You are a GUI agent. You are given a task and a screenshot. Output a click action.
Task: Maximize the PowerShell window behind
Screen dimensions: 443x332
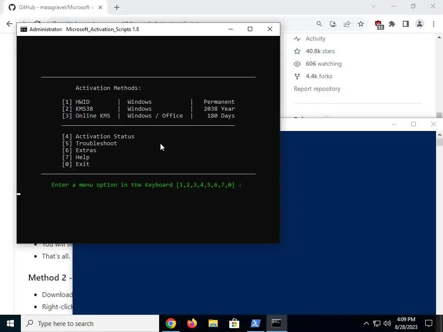coord(414,124)
